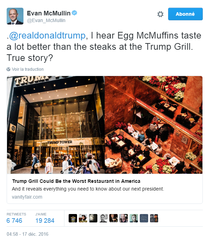Click Voir la traduction to translate tweet
The height and width of the screenshot is (241, 214).
(28, 69)
